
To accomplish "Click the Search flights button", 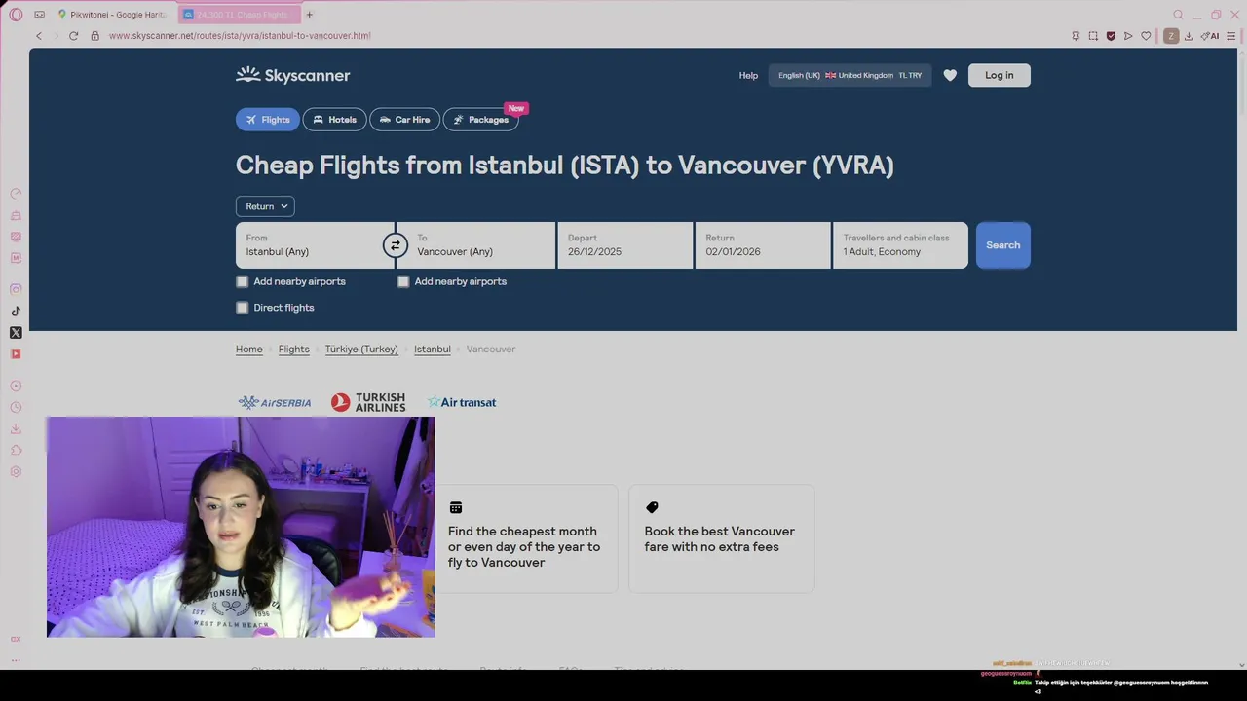I will coord(1002,245).
